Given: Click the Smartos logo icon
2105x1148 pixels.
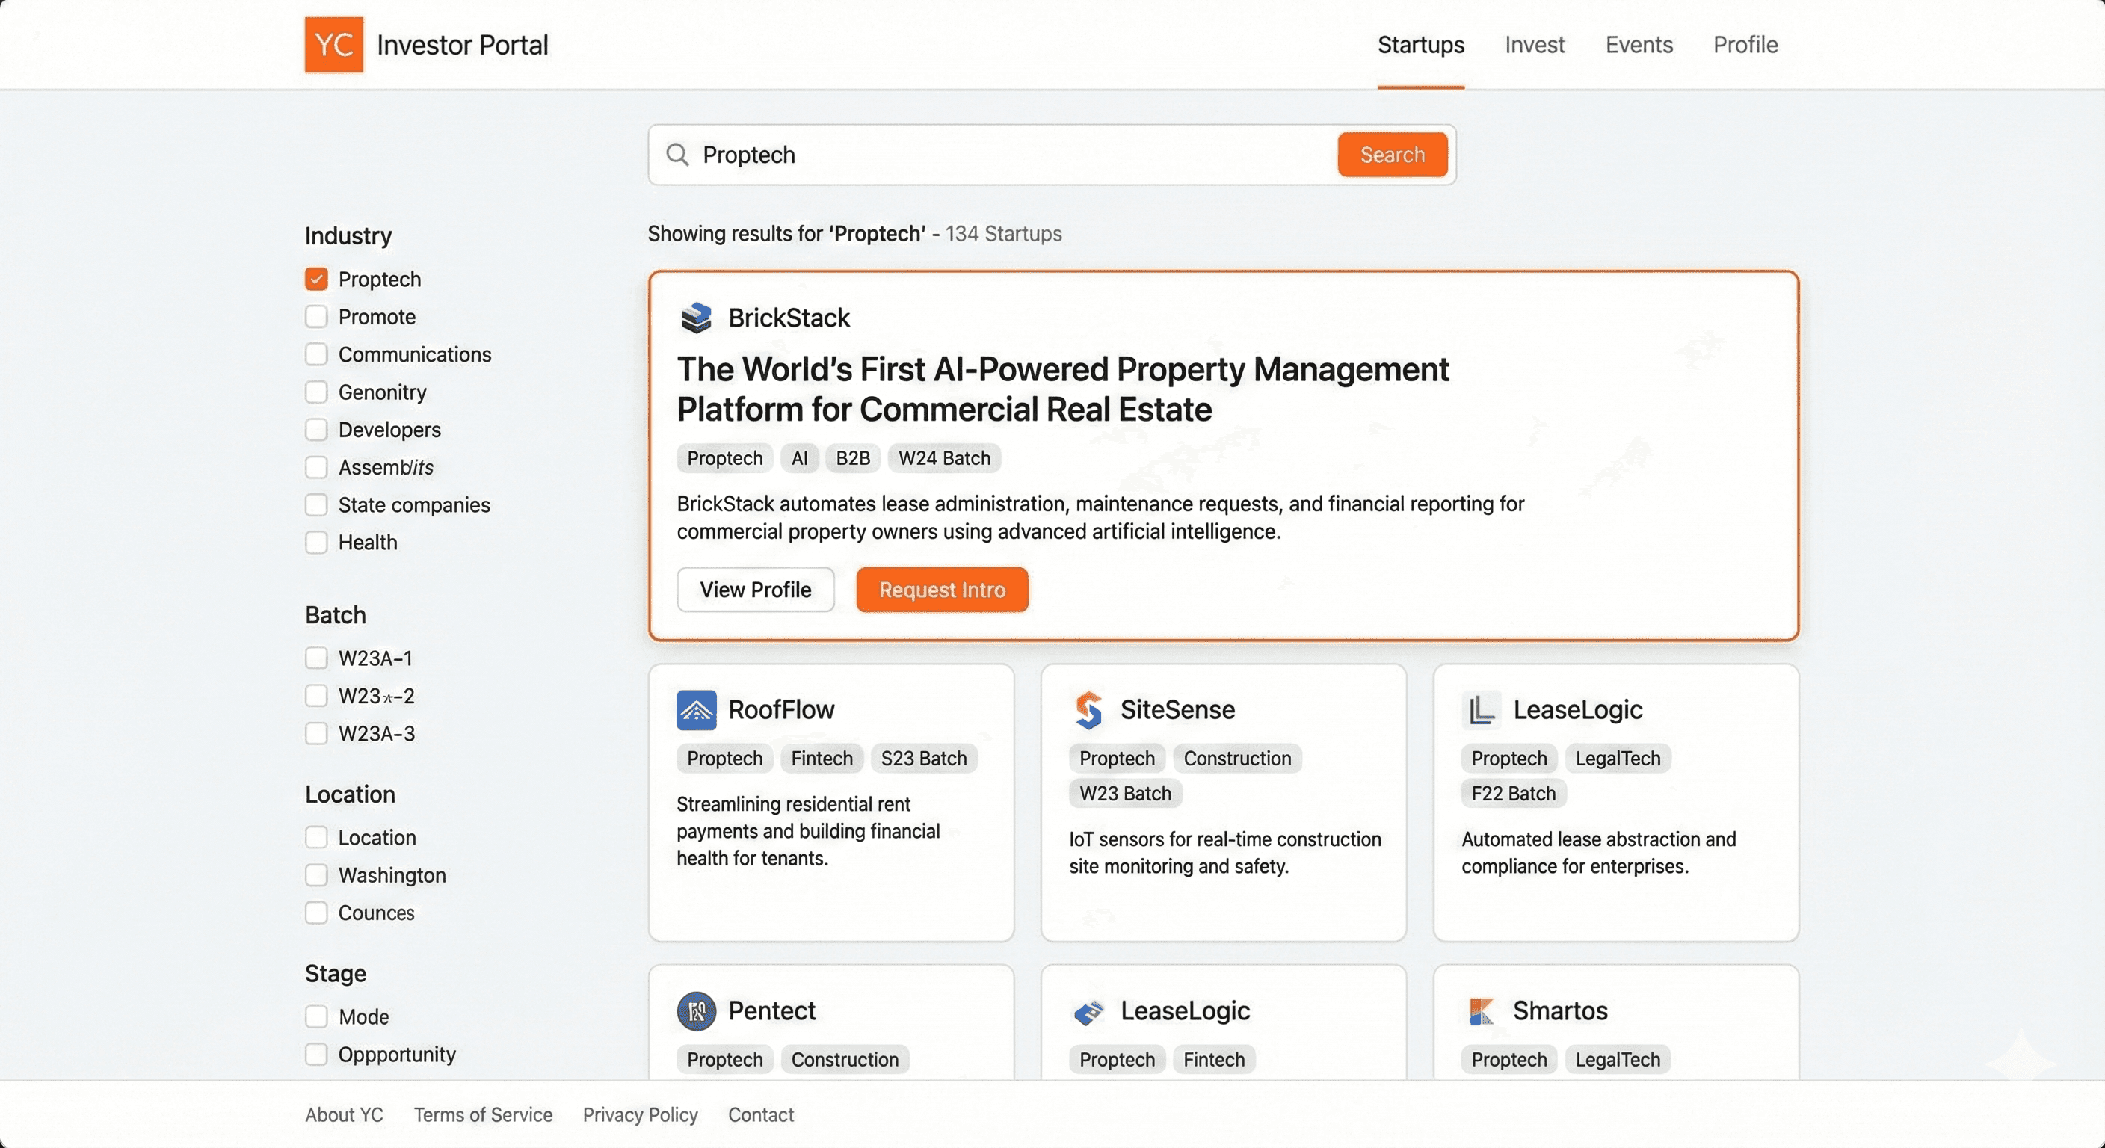Looking at the screenshot, I should [x=1481, y=1011].
